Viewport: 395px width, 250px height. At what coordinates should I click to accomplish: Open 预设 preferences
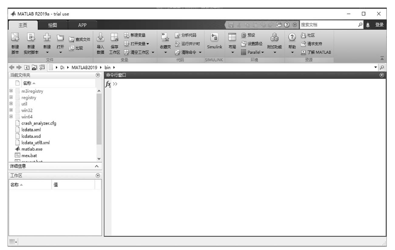[x=248, y=35]
